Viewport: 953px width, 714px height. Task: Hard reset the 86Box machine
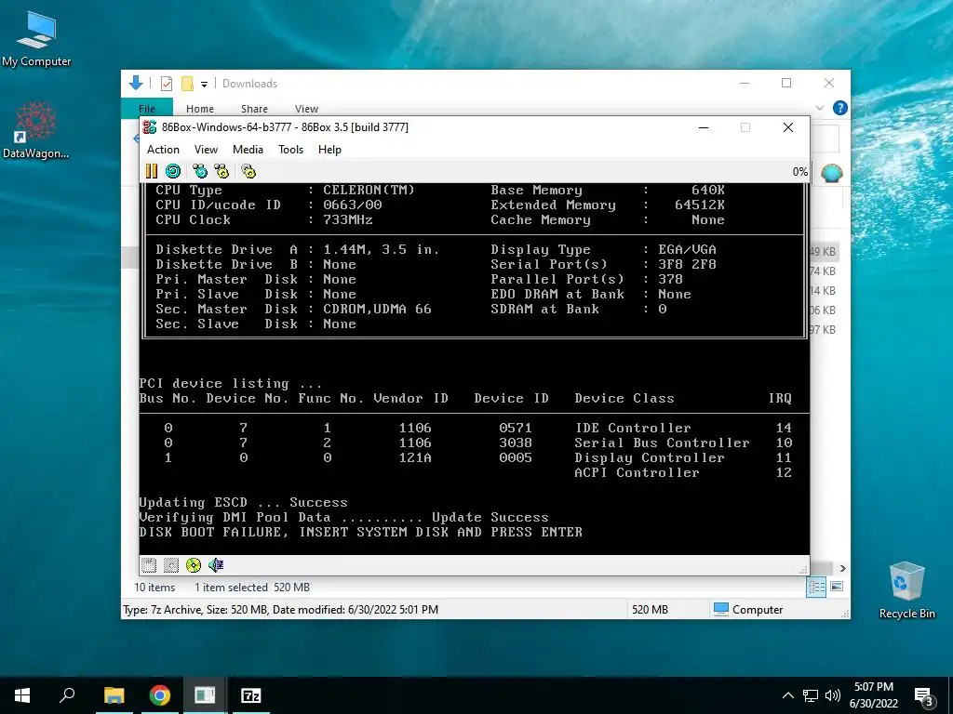(173, 171)
